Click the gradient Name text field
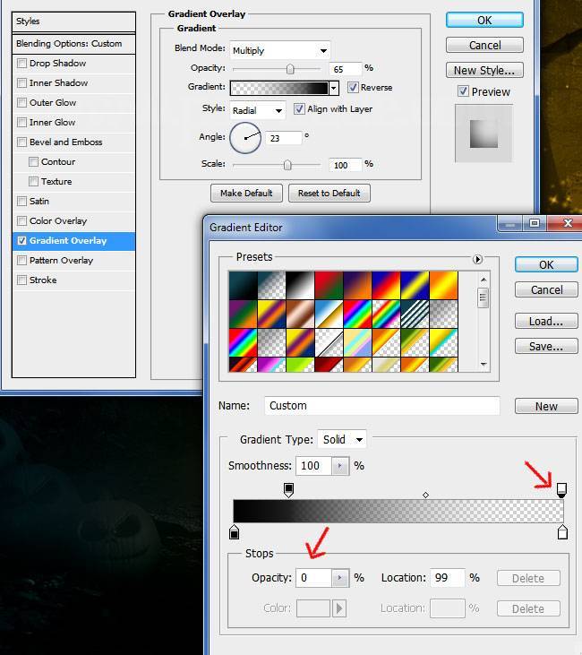 click(x=381, y=406)
